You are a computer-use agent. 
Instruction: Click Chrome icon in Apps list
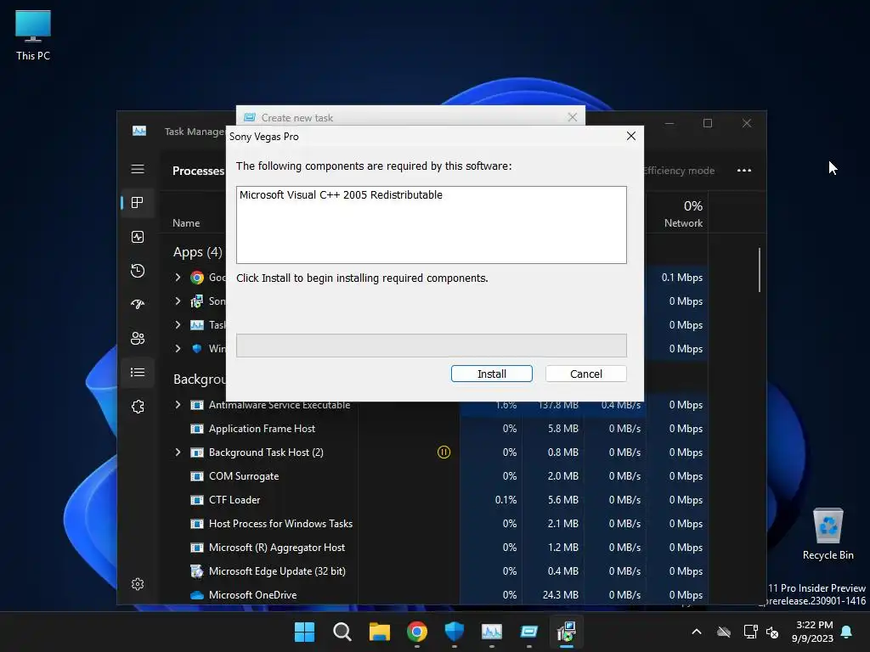click(197, 278)
